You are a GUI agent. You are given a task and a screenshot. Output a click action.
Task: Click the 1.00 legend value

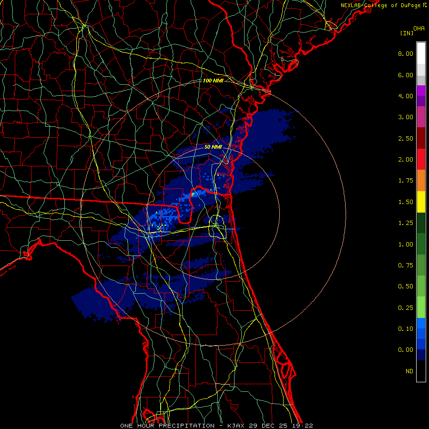[406, 245]
